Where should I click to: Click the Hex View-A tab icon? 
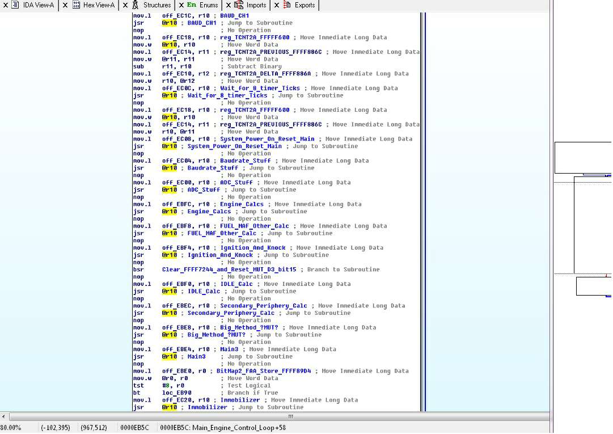click(x=76, y=5)
